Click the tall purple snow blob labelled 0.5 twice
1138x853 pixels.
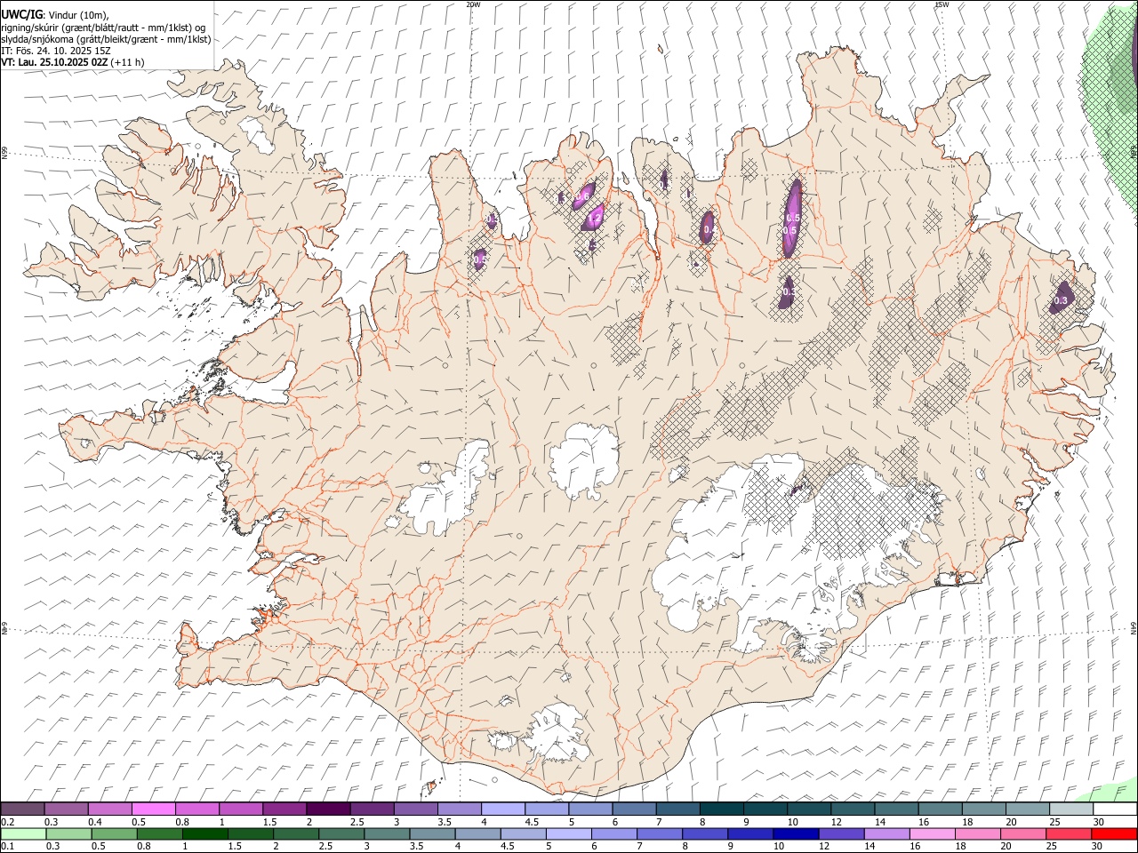pyautogui.click(x=791, y=219)
